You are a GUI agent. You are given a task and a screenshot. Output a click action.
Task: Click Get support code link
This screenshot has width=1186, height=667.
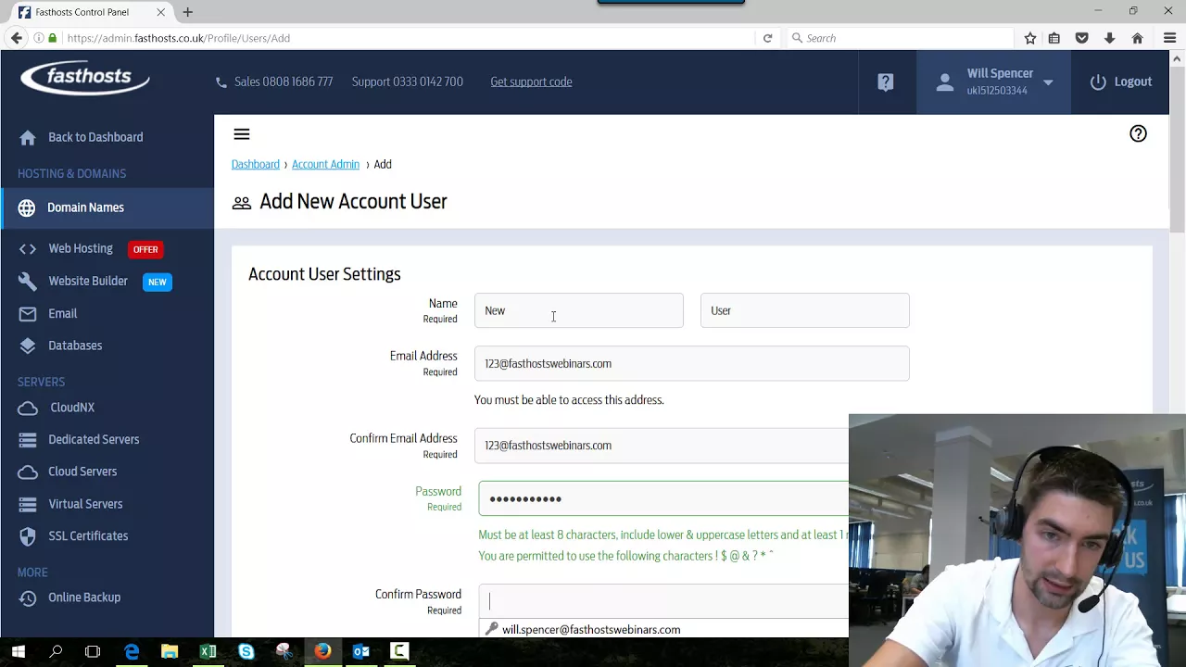click(x=531, y=82)
